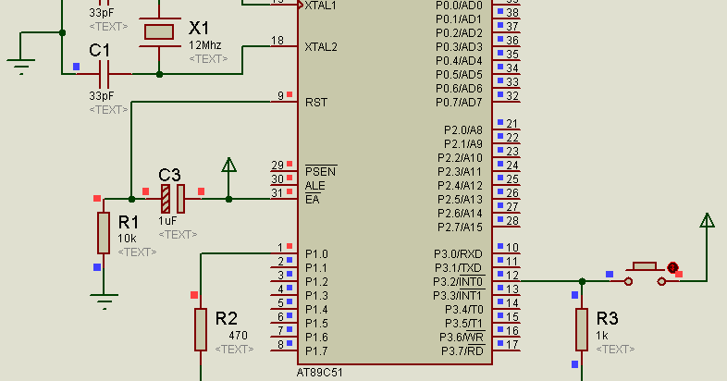Click the ALE pin label
Viewport: 727px width, 381px height.
pyautogui.click(x=314, y=186)
